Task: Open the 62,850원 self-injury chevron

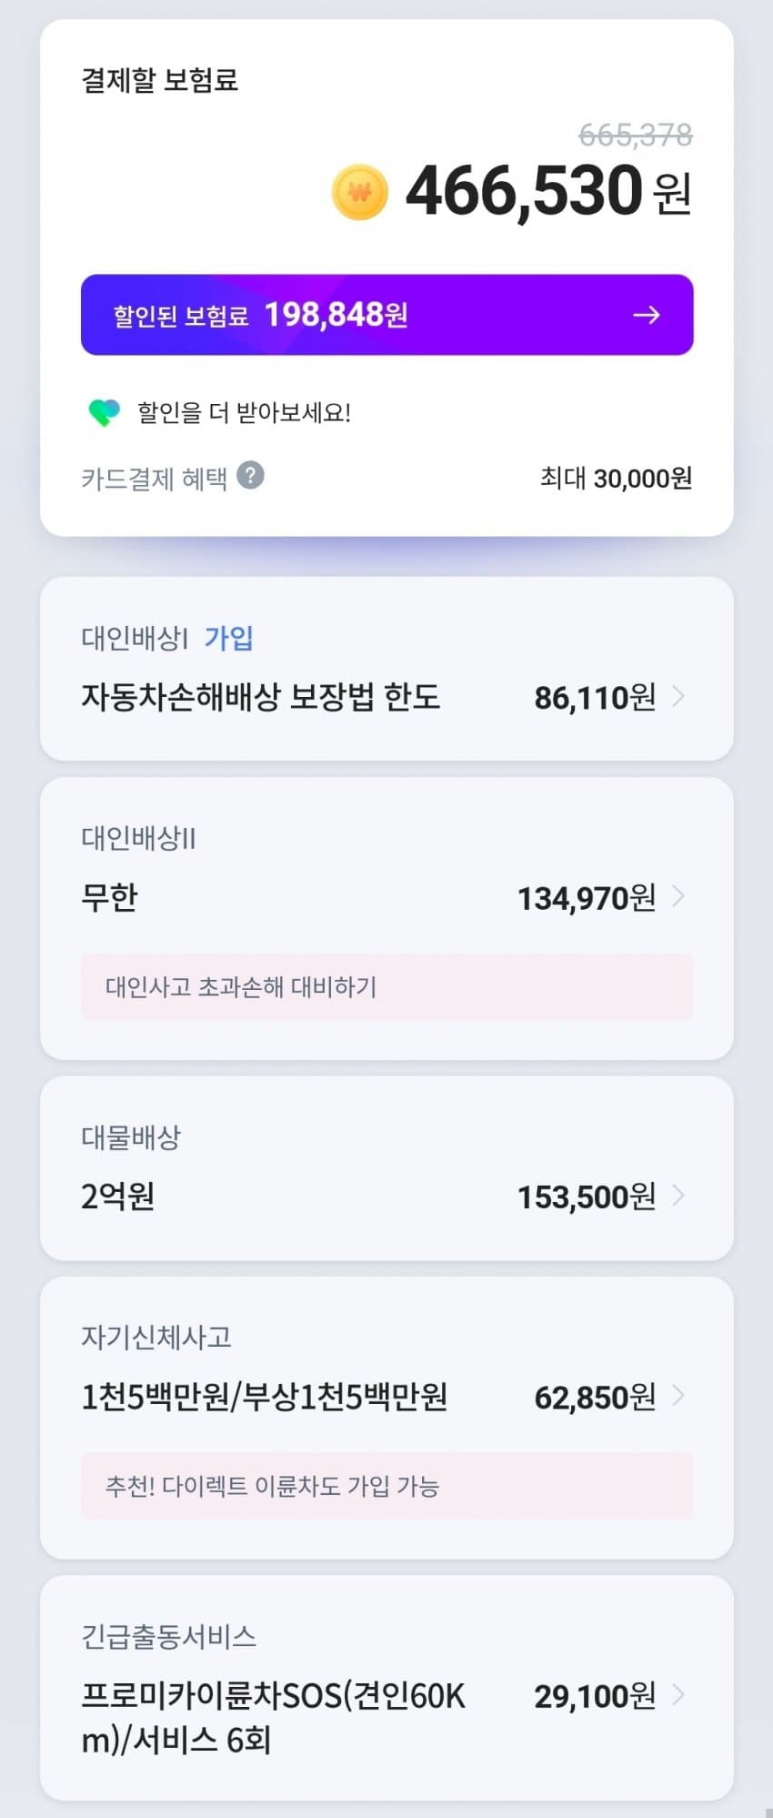Action: [x=678, y=1396]
